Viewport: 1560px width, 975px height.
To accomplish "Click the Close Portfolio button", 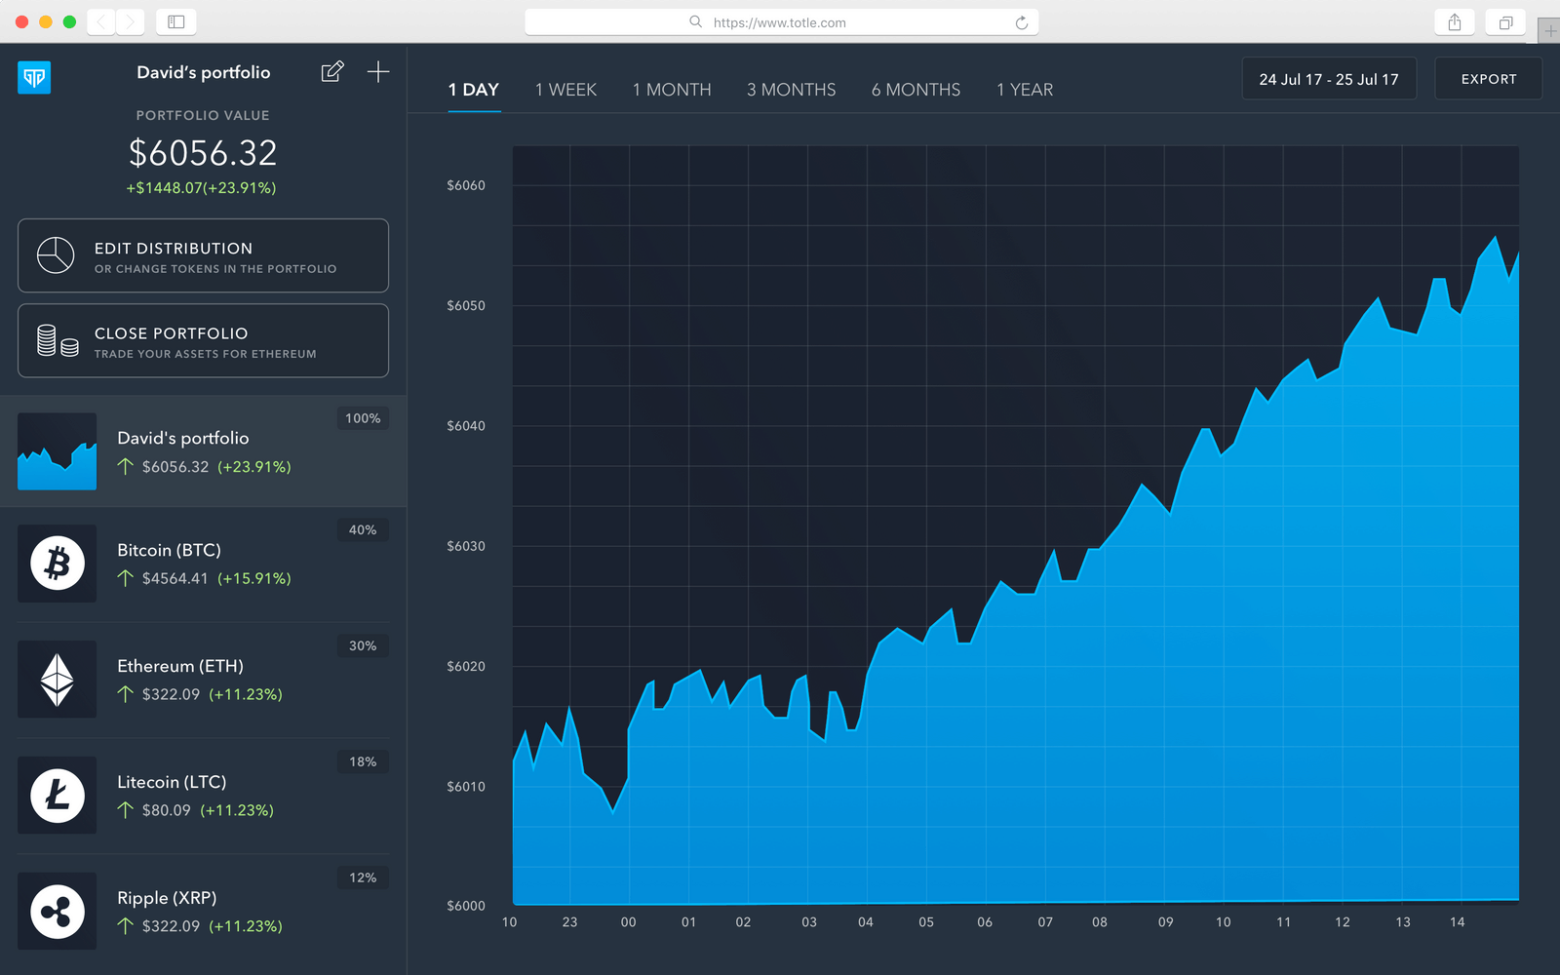I will coord(203,340).
